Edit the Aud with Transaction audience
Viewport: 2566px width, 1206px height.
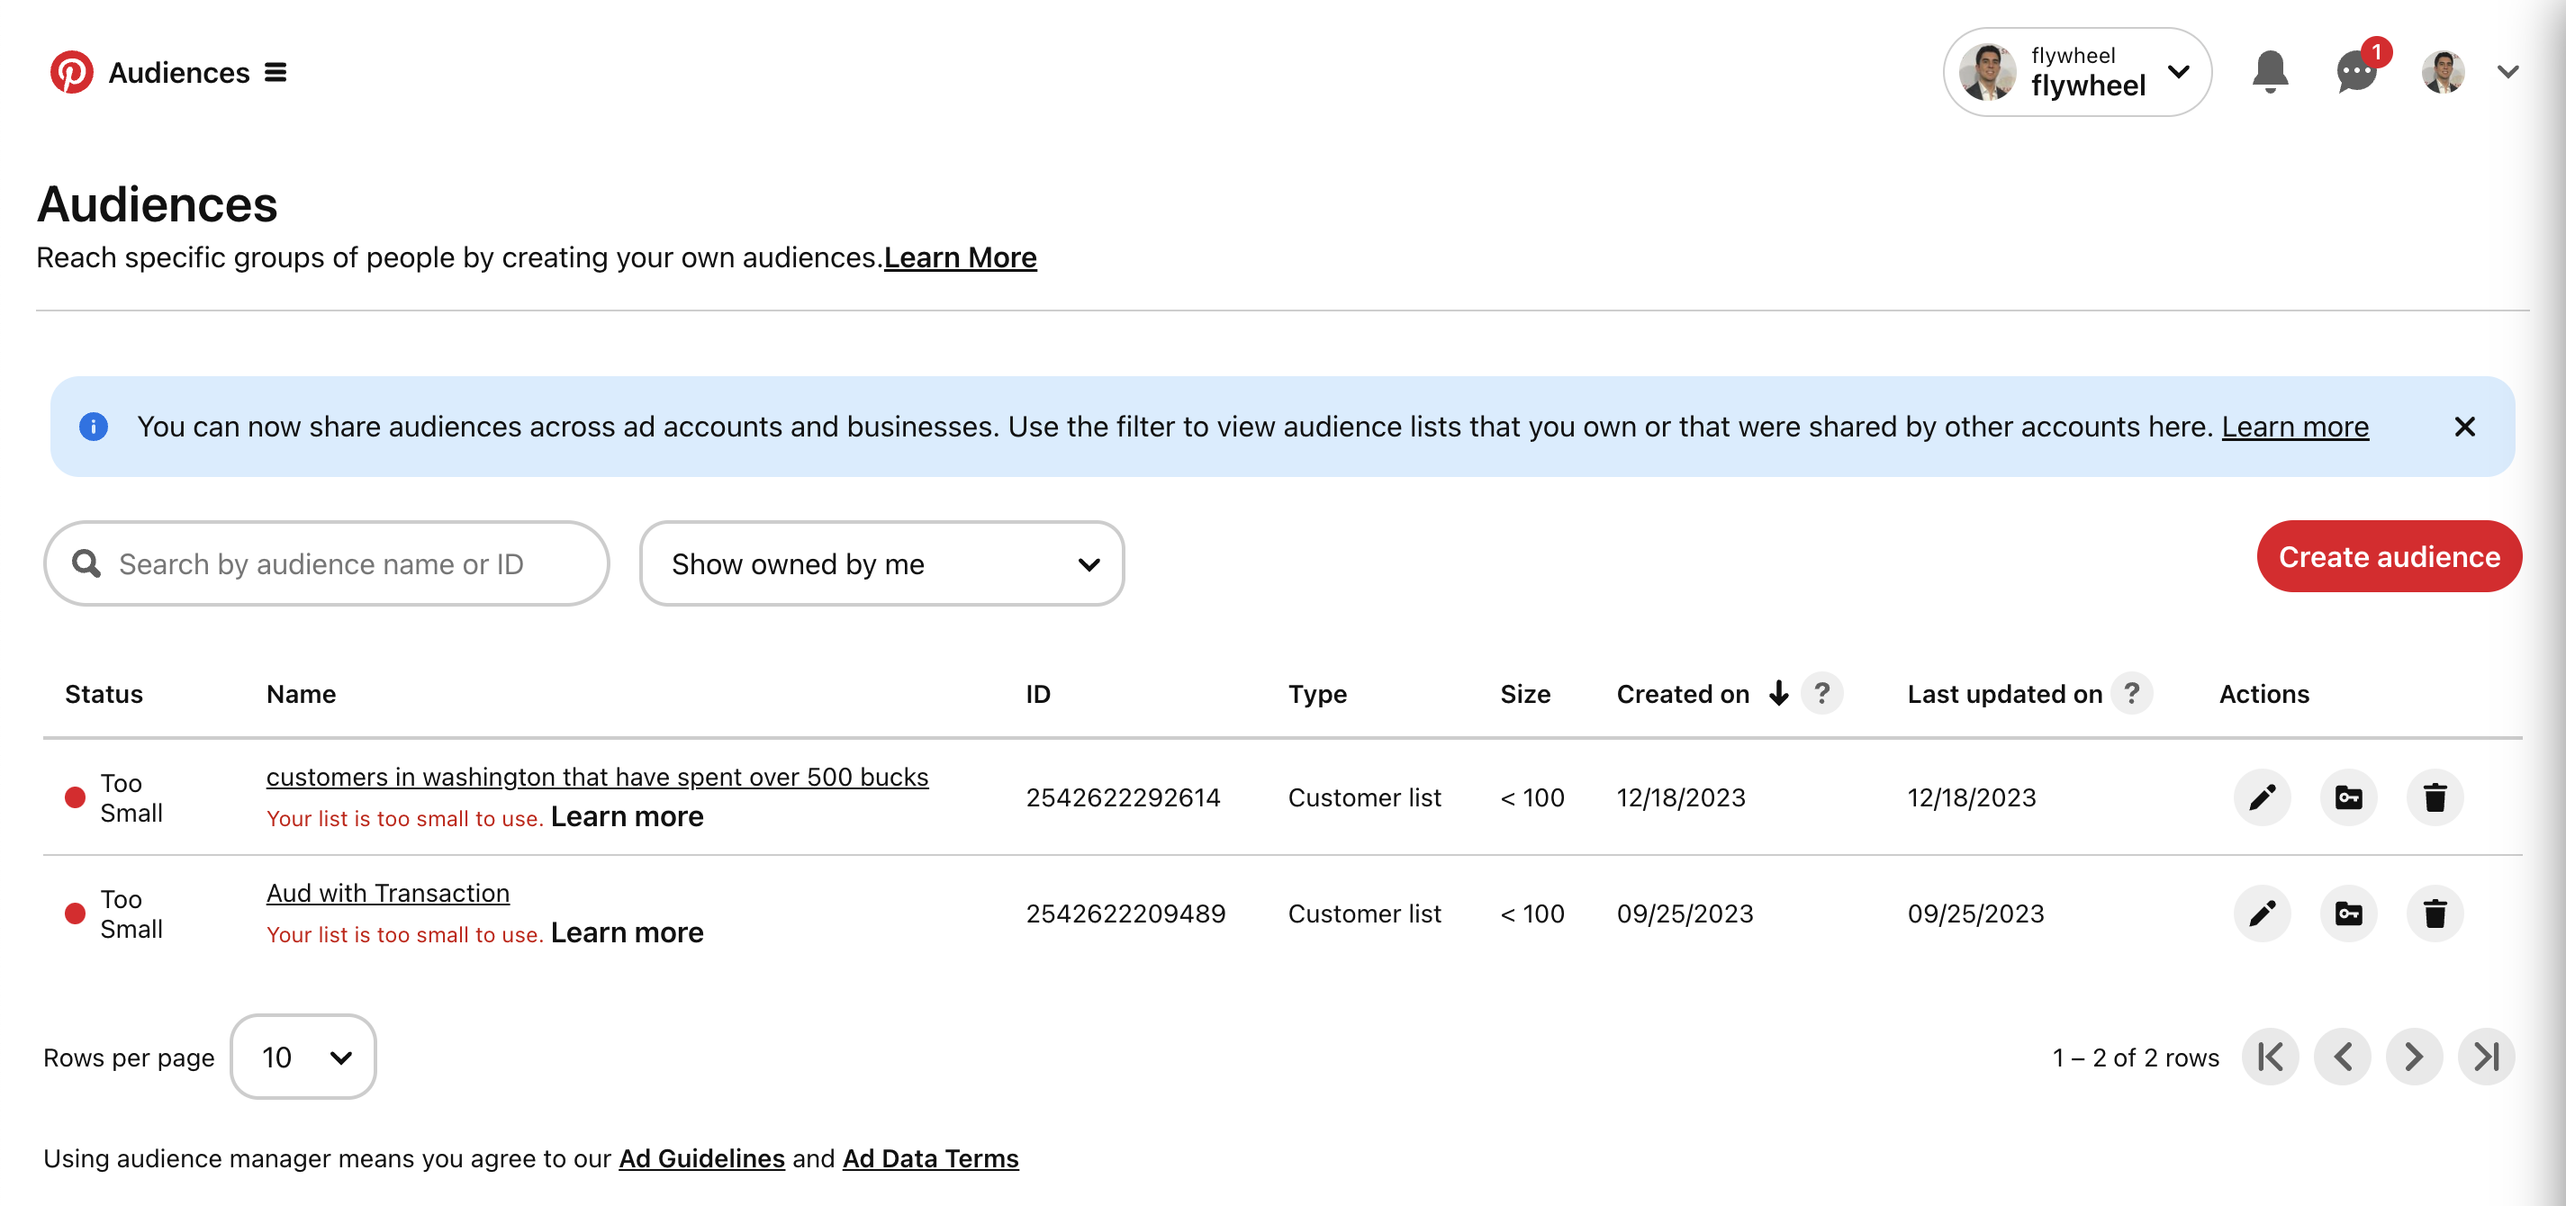pyautogui.click(x=2263, y=914)
